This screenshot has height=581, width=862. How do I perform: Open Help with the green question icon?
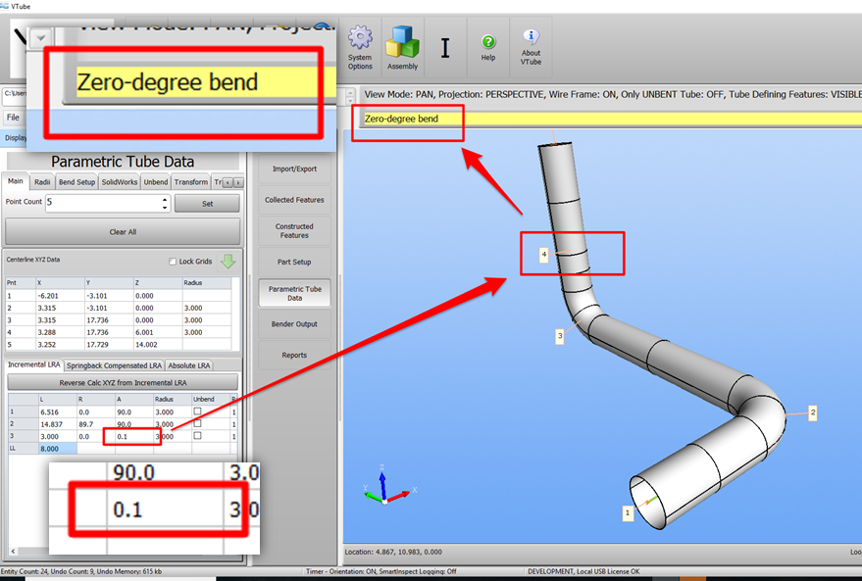pos(488,43)
